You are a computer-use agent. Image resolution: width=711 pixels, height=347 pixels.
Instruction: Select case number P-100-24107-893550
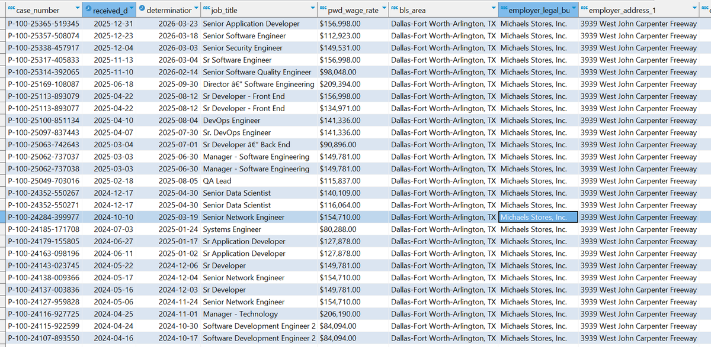click(x=43, y=338)
